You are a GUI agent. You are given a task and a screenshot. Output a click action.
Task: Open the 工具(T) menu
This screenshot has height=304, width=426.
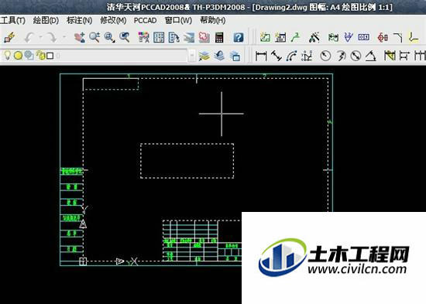tap(12, 20)
